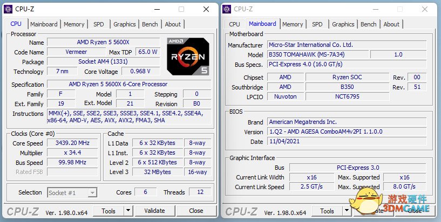Open the Memory tab in the right window
Screen dimensions: 441x222
(293, 24)
